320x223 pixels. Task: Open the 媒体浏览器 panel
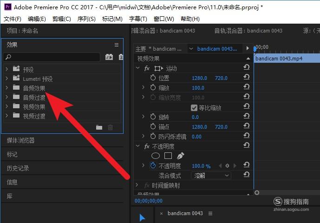point(20,140)
